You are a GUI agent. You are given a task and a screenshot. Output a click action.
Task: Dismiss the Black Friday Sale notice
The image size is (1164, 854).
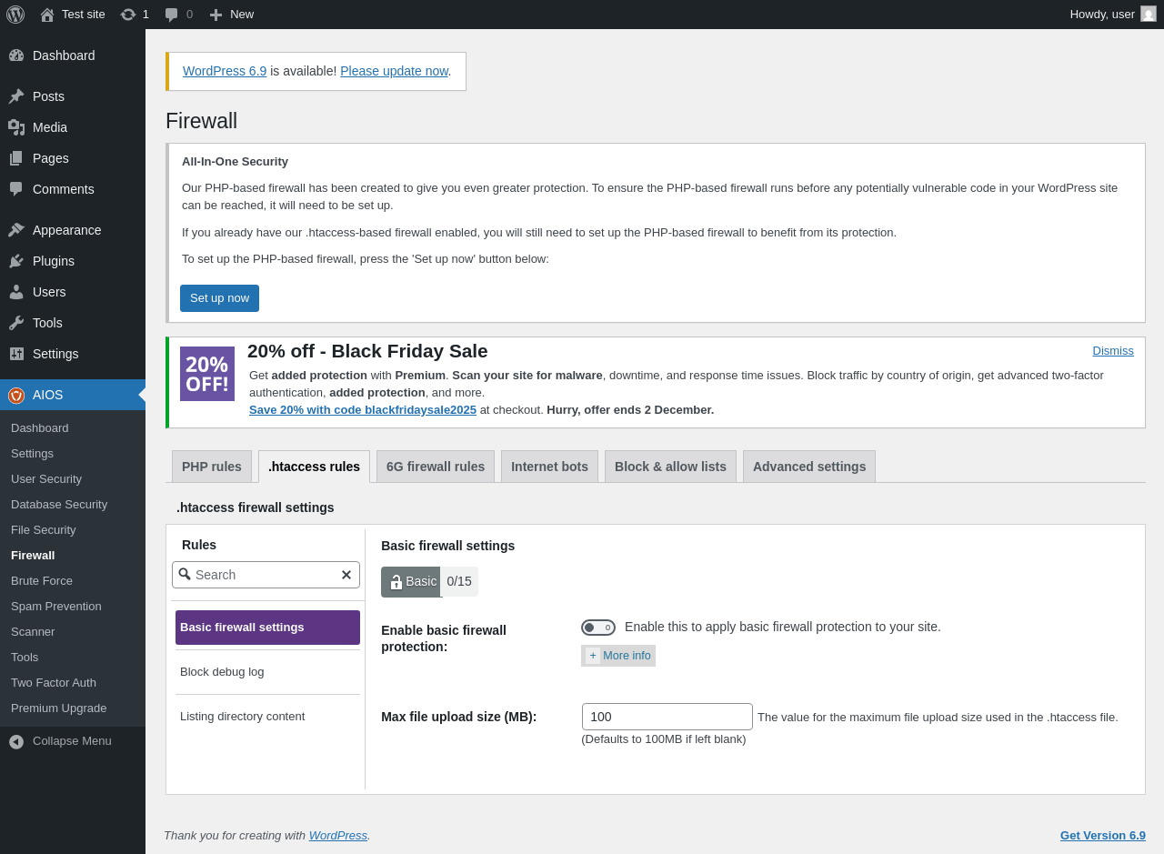point(1113,351)
